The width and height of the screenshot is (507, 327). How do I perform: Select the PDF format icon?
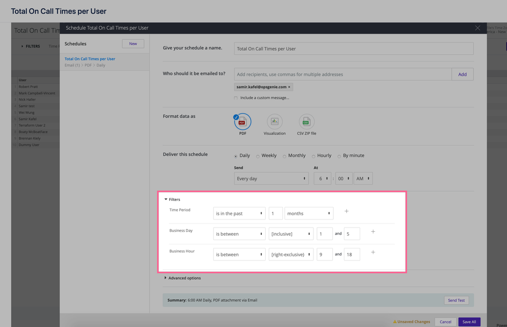(x=242, y=122)
